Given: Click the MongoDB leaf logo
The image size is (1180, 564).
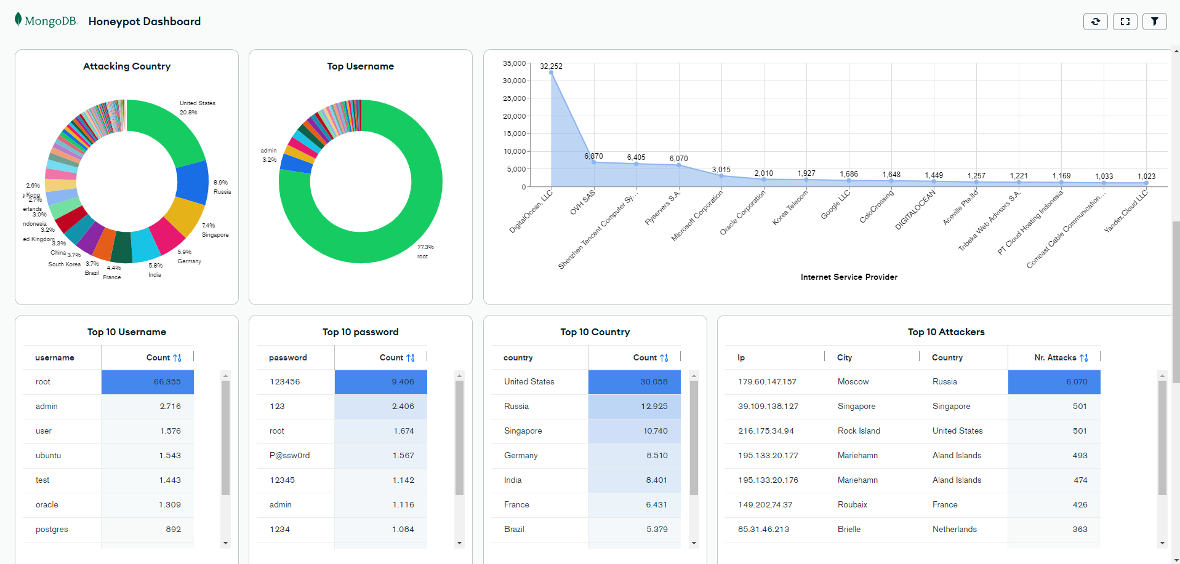Looking at the screenshot, I should coord(18,20).
